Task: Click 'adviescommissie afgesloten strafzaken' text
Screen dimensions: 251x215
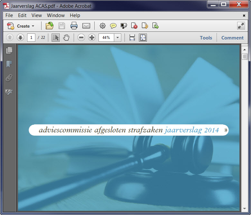Action: (x=101, y=130)
